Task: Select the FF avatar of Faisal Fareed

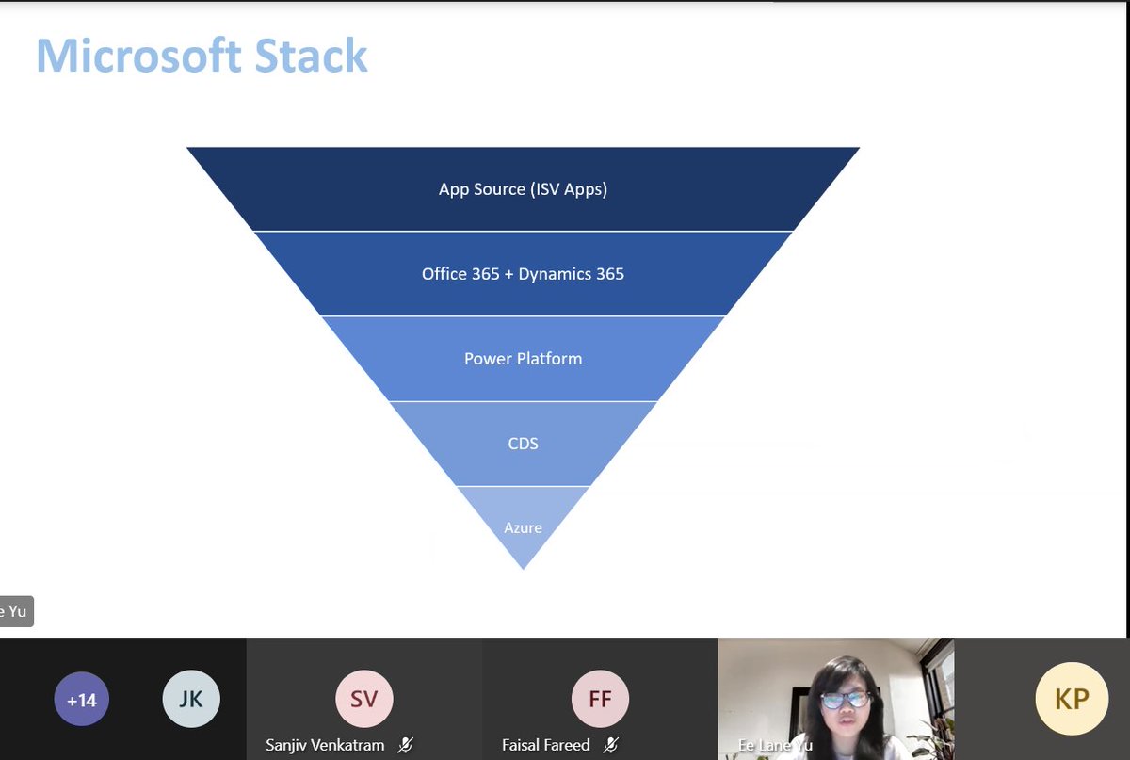Action: pyautogui.click(x=600, y=700)
